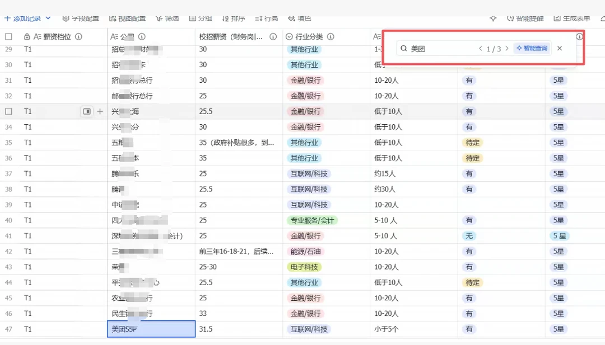Open expand-record icon on row 兴…海
The image size is (605, 345).
[87, 111]
